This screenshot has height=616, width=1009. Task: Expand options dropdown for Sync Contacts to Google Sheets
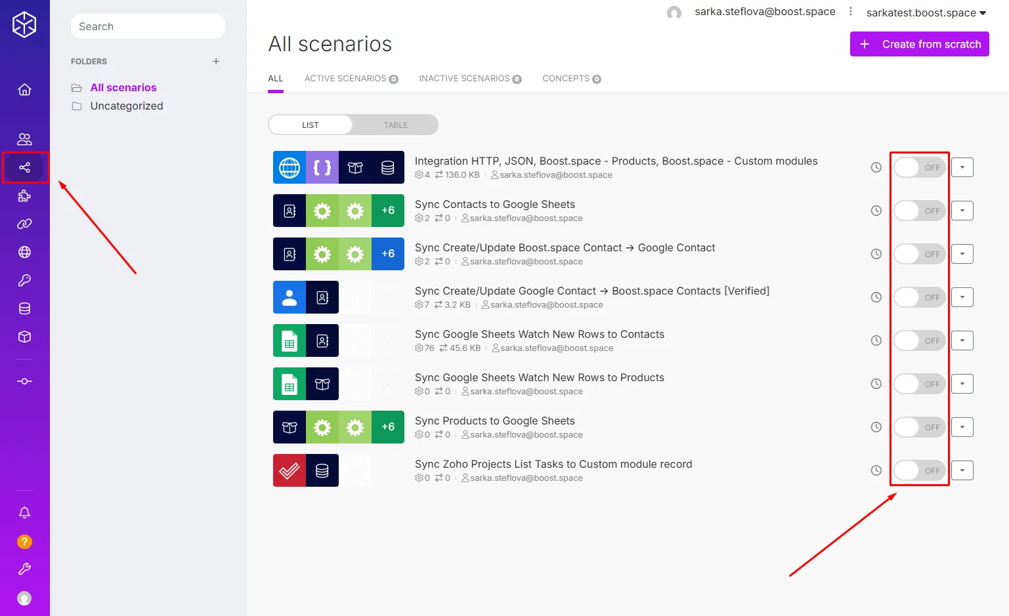tap(962, 211)
